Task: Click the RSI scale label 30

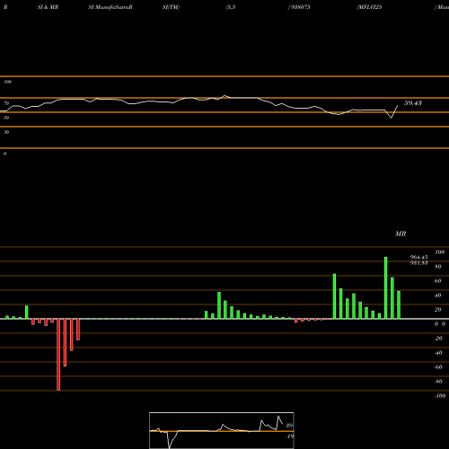Action: coord(6,132)
